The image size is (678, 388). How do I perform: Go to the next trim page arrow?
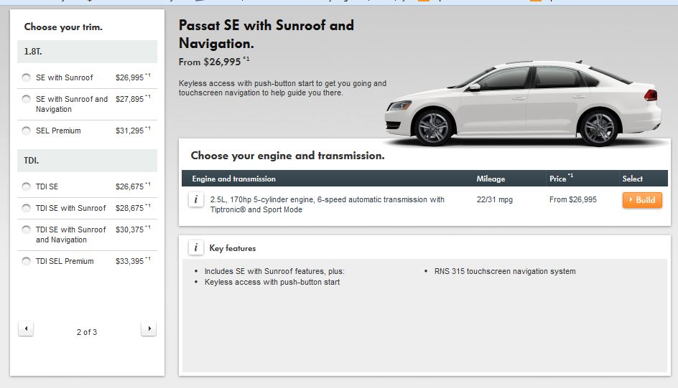click(x=149, y=329)
